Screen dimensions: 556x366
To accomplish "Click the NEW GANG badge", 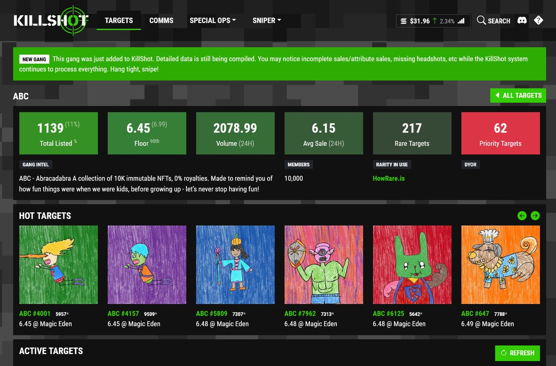I will click(34, 59).
